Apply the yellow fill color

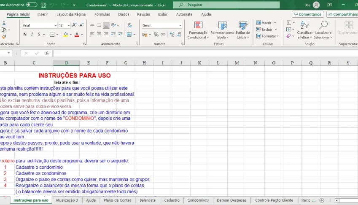coord(66,35)
